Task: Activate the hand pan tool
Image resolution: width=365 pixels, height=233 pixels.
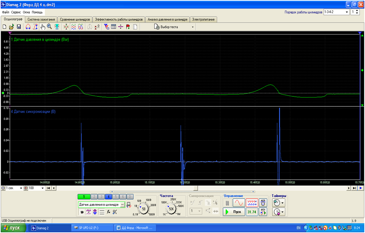Action: tap(43, 27)
